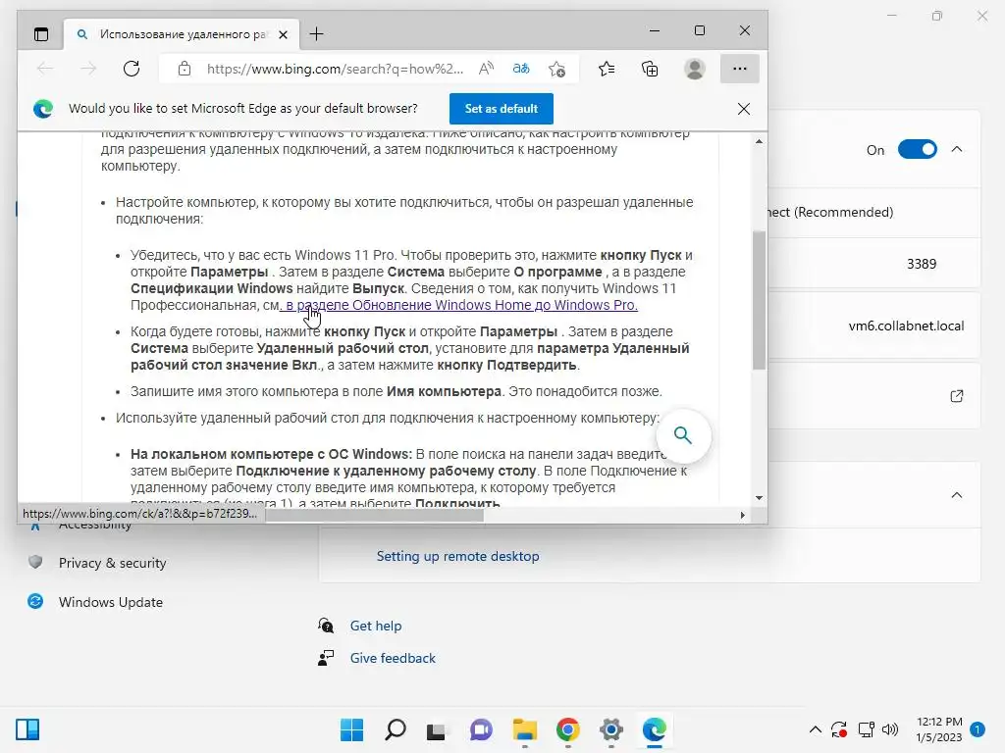Viewport: 1005px width, 753px height.
Task: Set Edge as default browser
Action: coord(502,109)
